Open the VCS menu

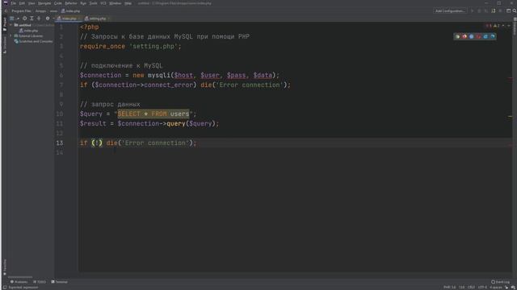pos(103,3)
